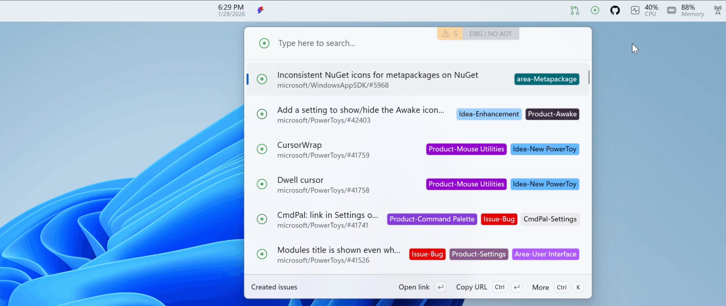The image size is (726, 306).
Task: Click the pull requests icon in top bar
Action: [575, 11]
